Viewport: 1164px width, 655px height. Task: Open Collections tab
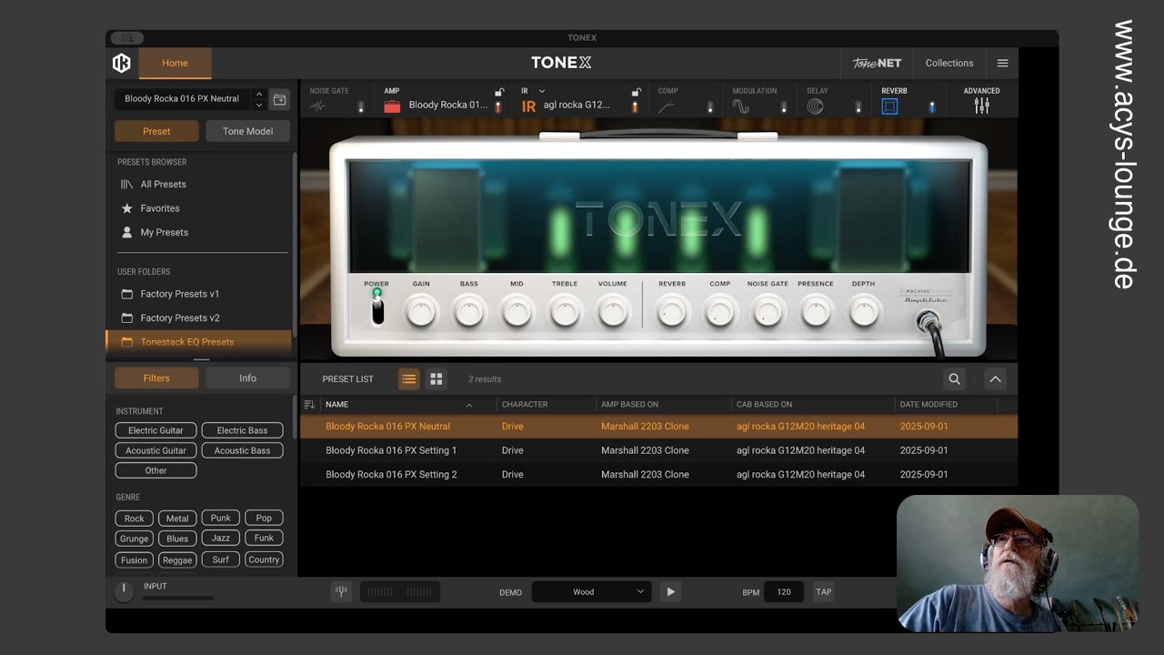click(x=949, y=63)
